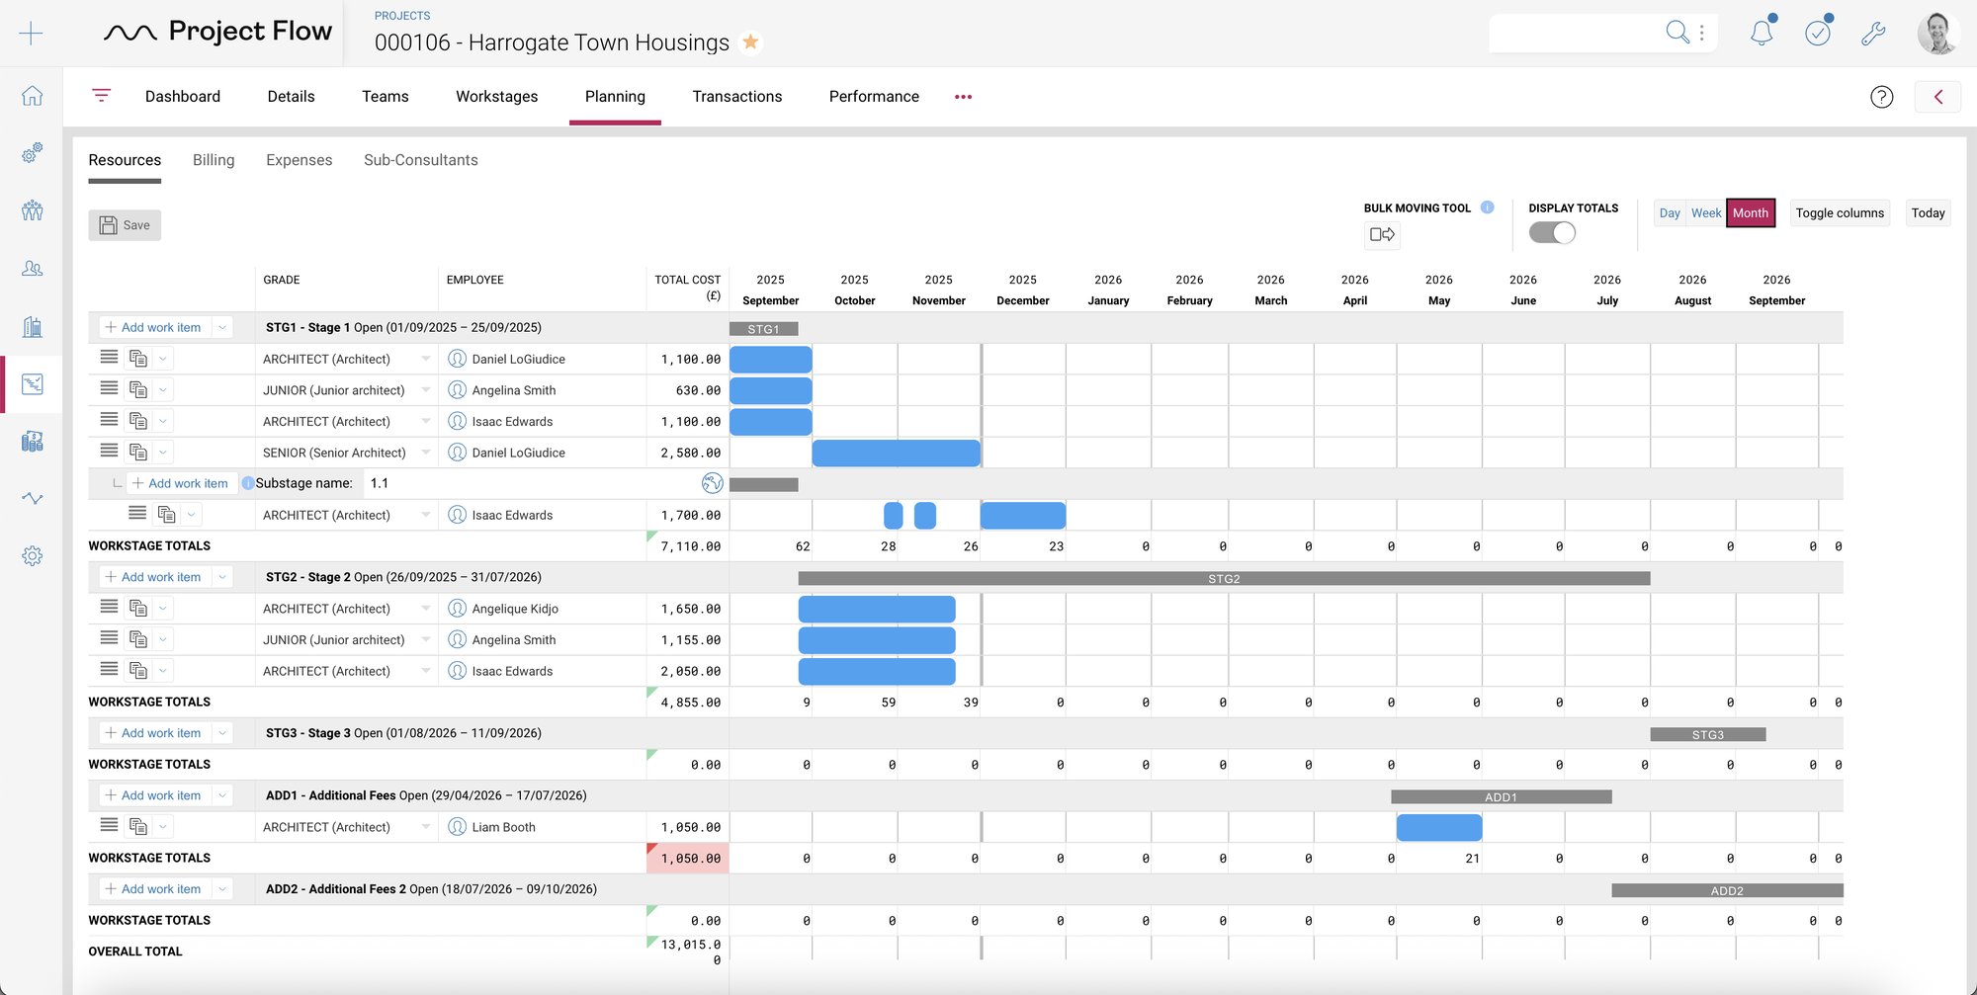Click the notifications bell icon
The height and width of the screenshot is (995, 1977).
click(x=1762, y=32)
